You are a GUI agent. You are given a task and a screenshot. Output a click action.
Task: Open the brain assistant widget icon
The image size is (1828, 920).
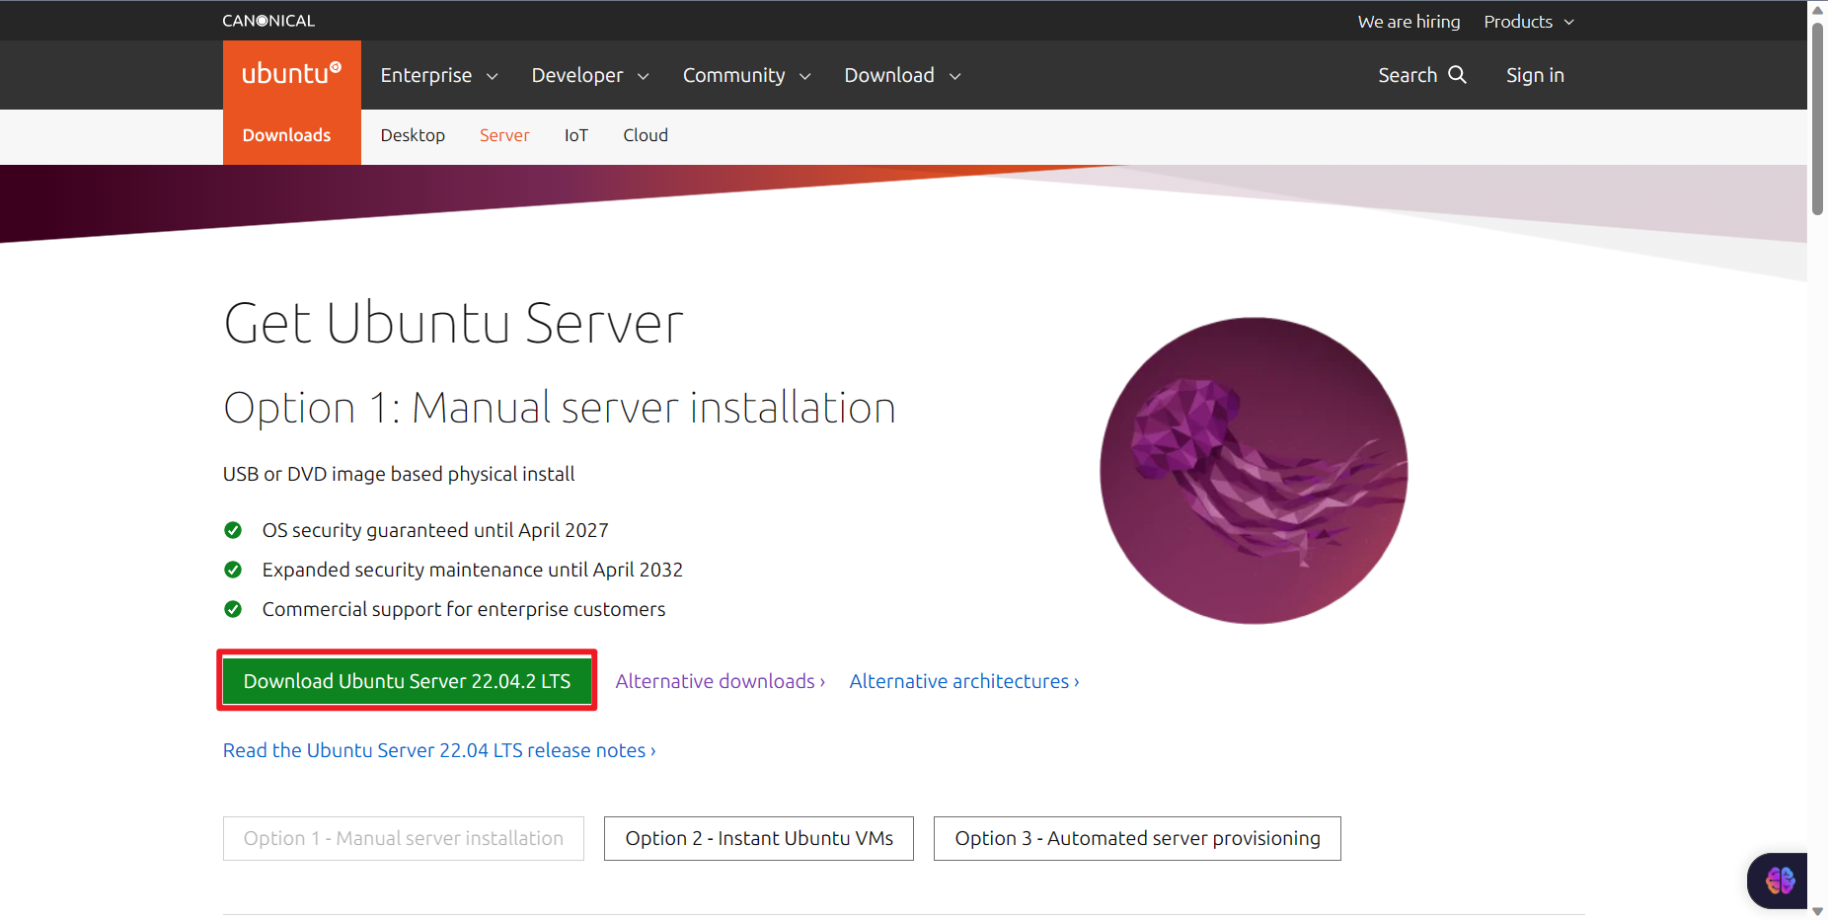pos(1780,880)
